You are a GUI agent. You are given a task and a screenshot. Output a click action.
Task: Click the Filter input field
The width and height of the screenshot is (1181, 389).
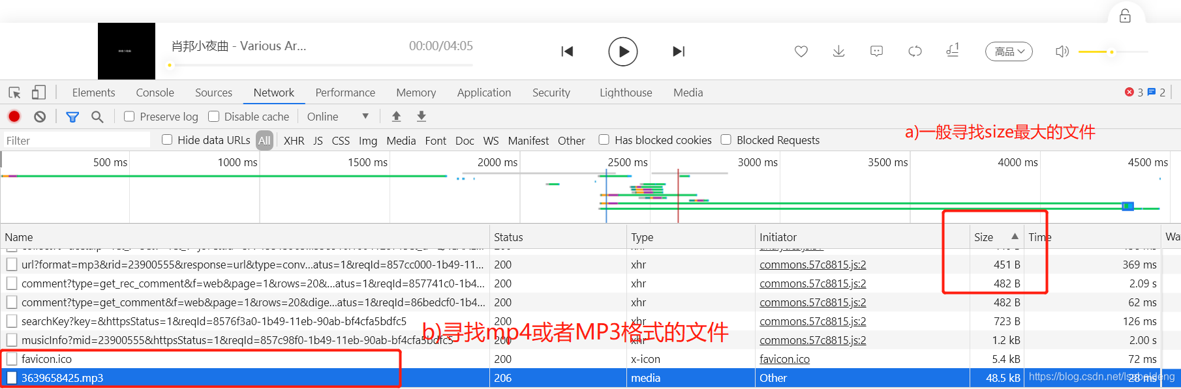(x=76, y=140)
